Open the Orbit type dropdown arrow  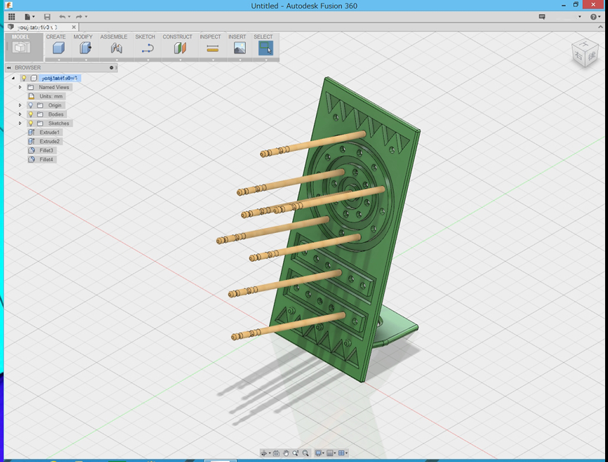[x=270, y=453]
